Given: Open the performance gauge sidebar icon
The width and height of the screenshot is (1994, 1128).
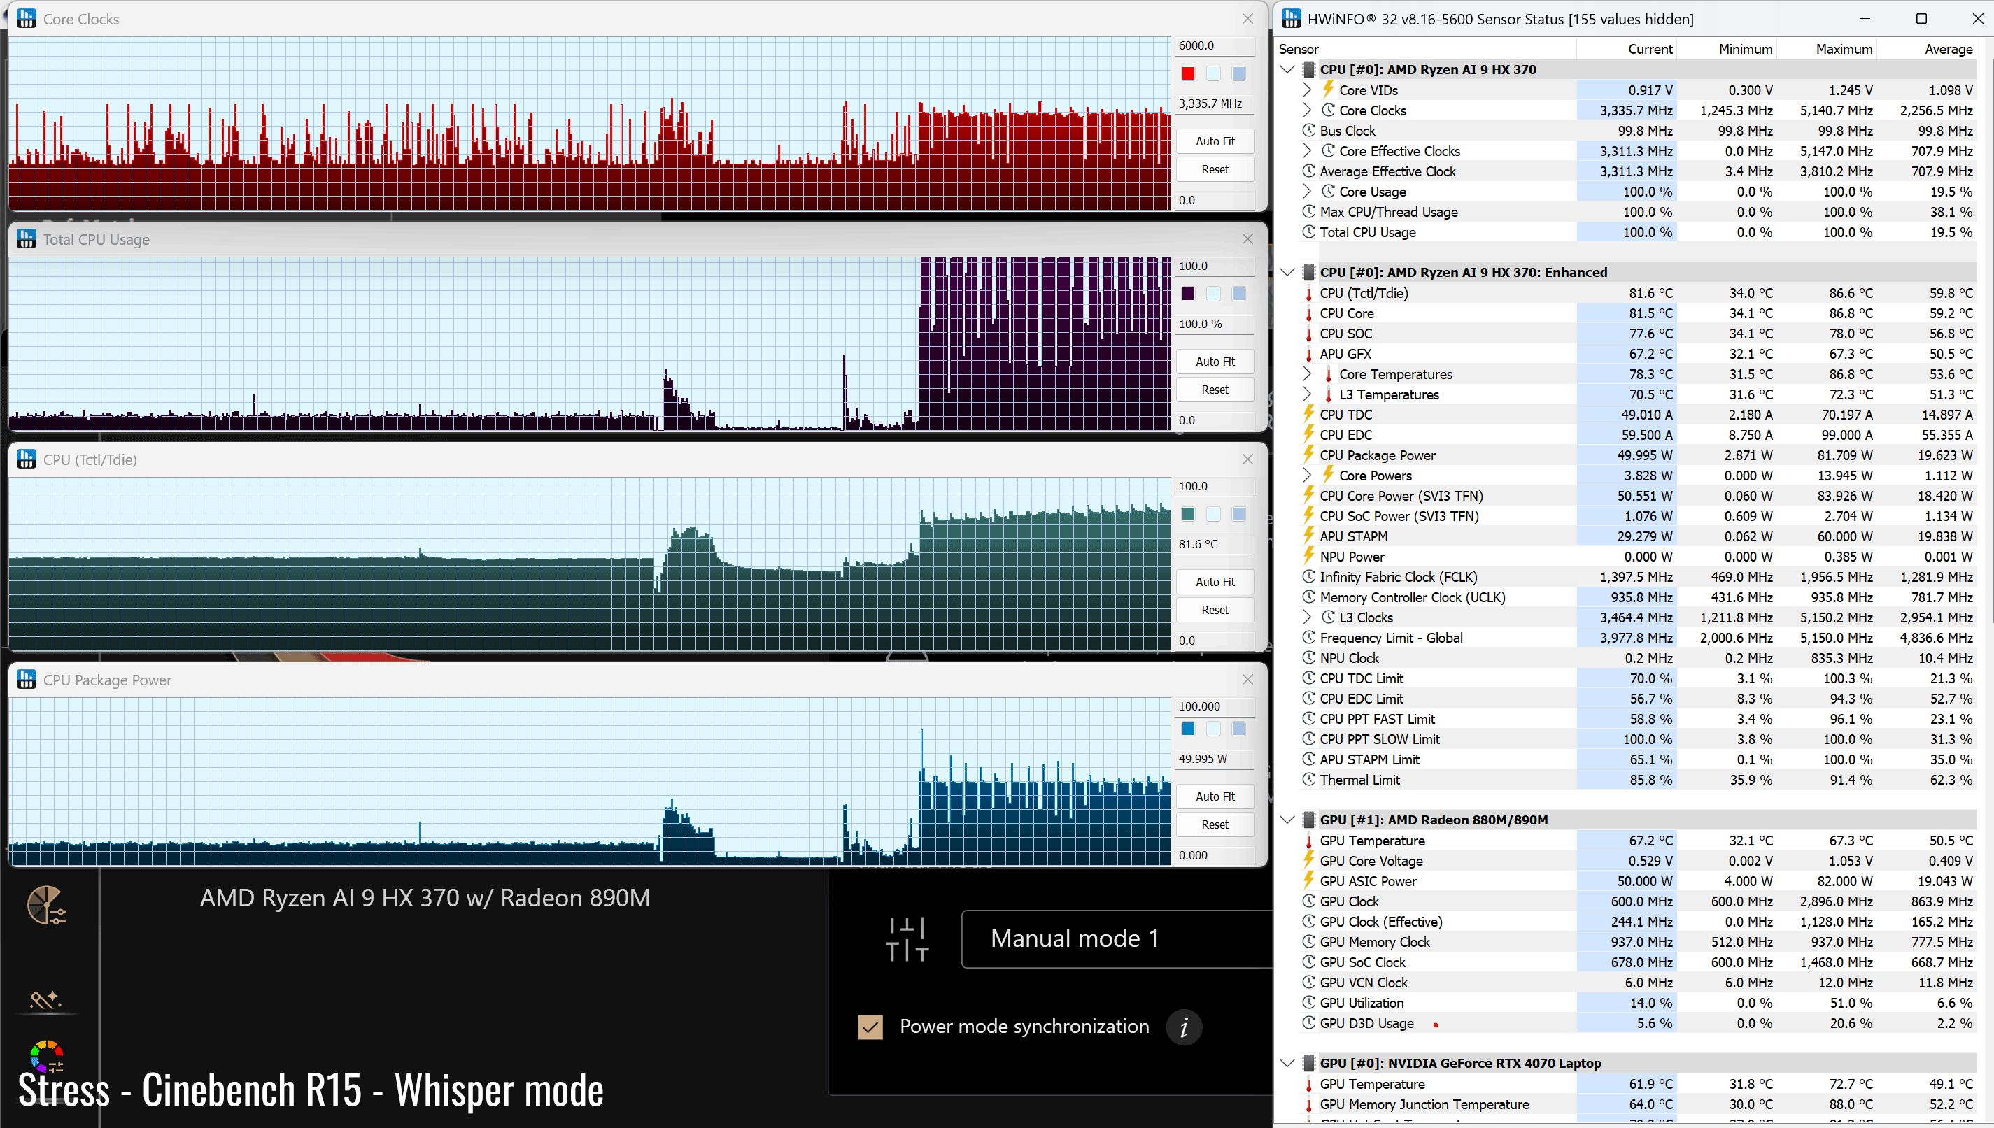Looking at the screenshot, I should click(46, 905).
